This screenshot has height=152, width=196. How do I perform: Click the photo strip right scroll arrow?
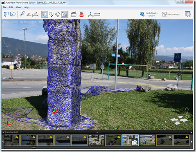point(191,142)
